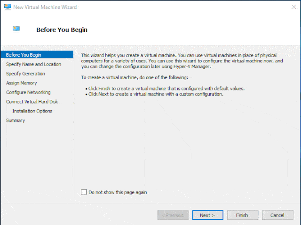
Task: Switch to the Configure Networking step
Action: (28, 92)
